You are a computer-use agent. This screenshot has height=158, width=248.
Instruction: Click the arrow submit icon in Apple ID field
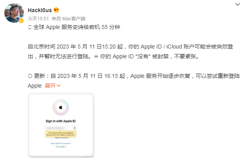[x=75, y=128]
